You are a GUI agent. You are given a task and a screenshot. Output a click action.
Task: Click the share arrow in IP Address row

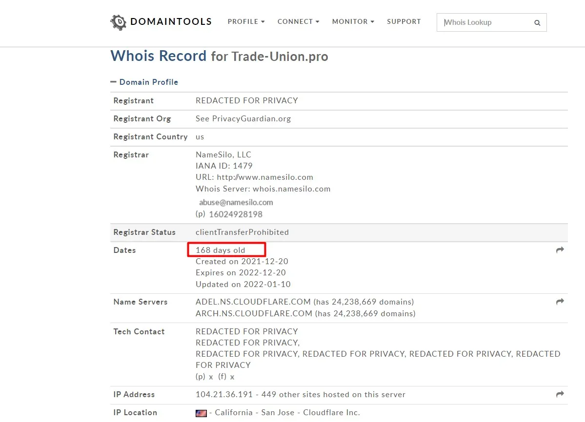pos(560,394)
